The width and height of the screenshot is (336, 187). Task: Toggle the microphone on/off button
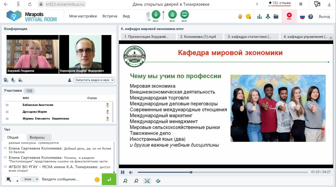pos(156,14)
